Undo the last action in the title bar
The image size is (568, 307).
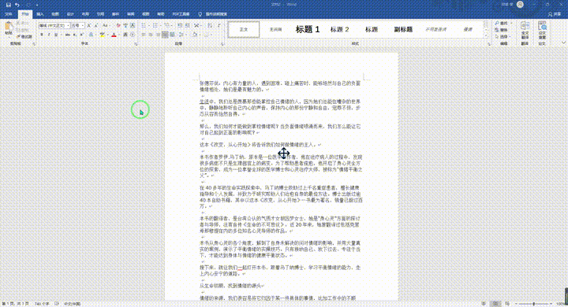pyautogui.click(x=17, y=5)
